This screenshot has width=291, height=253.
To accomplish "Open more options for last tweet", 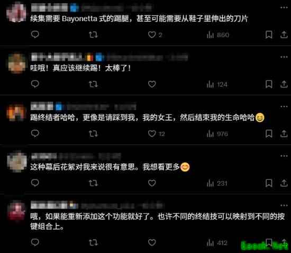I will [x=284, y=205].
